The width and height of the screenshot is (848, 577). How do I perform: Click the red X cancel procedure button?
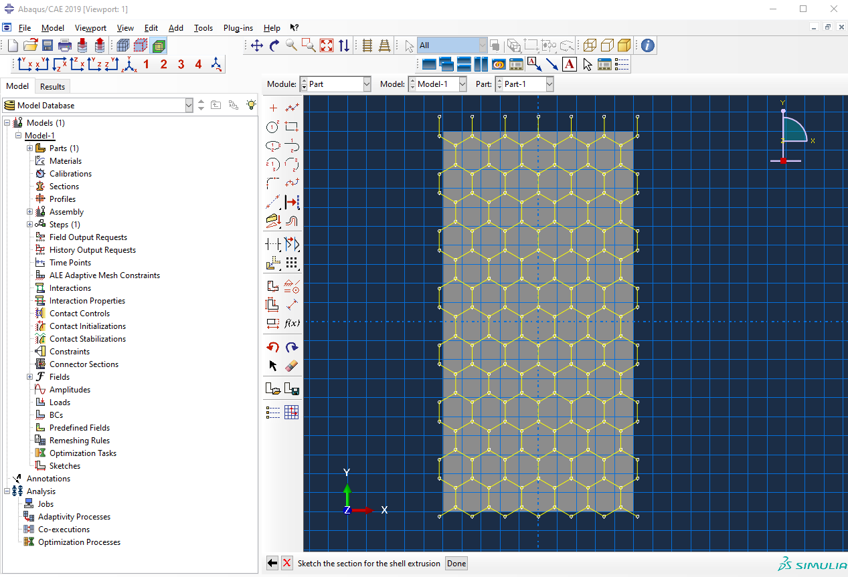tap(287, 563)
